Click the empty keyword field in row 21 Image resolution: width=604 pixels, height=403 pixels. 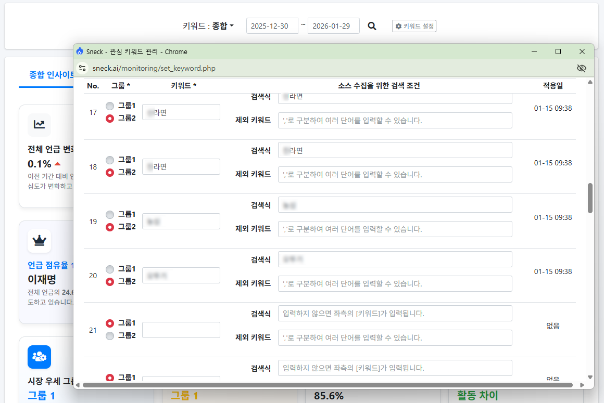(181, 330)
